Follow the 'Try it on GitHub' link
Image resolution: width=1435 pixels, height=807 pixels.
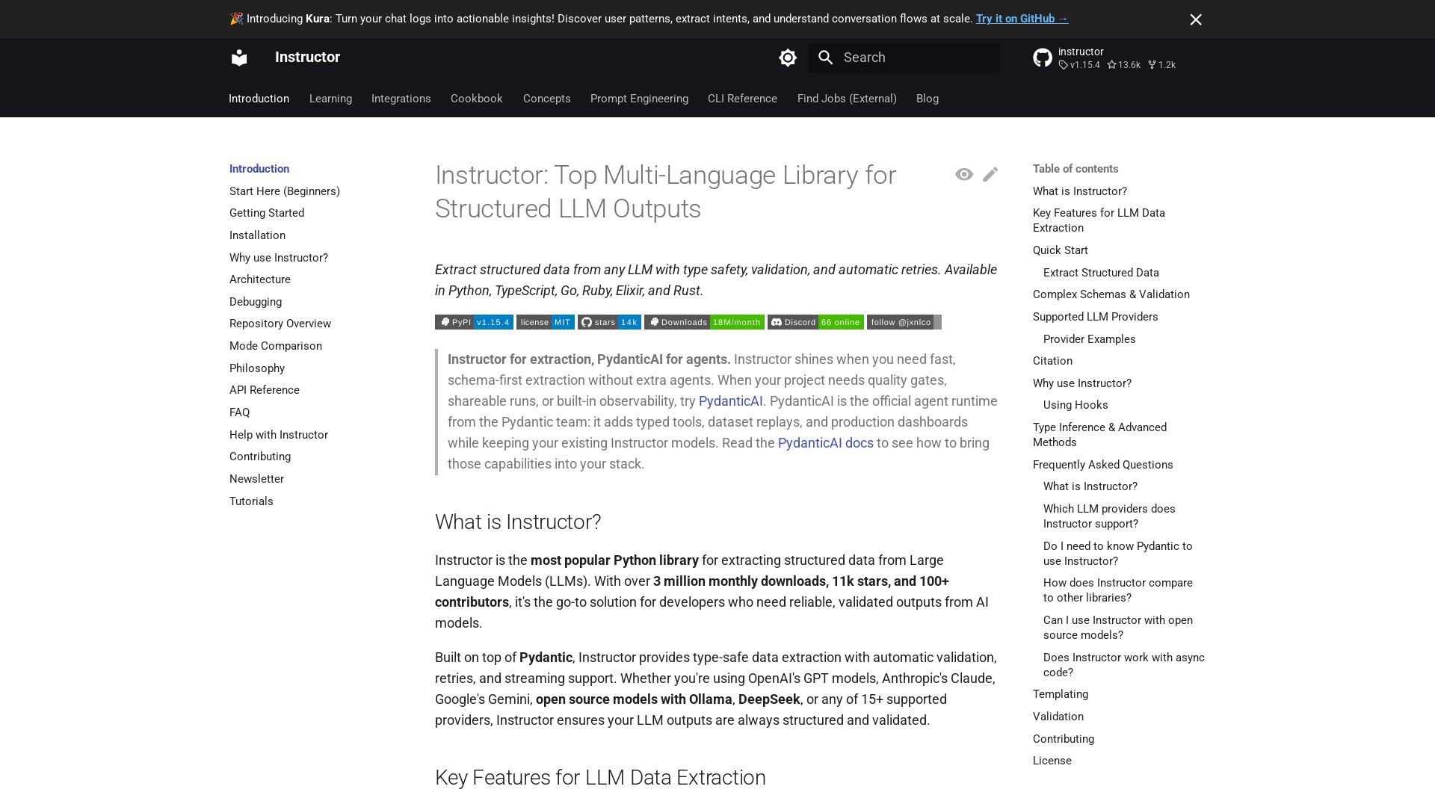point(1022,19)
